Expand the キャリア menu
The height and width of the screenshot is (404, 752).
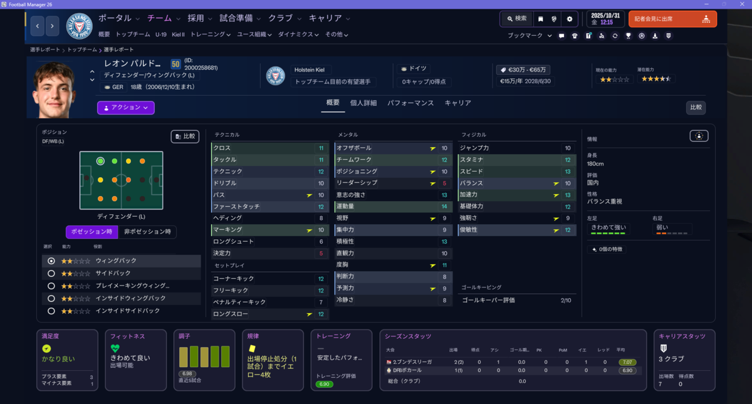(x=330, y=18)
